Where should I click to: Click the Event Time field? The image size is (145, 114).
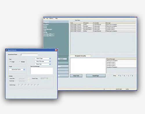tap(44, 79)
